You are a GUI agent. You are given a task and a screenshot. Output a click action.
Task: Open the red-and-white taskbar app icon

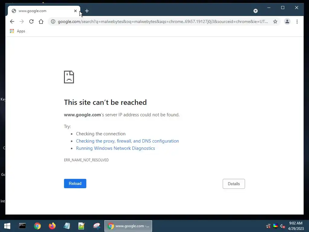pos(97,226)
